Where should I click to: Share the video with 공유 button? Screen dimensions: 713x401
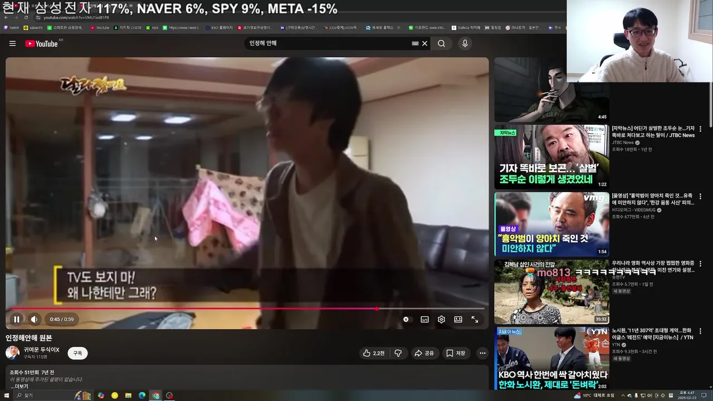(x=424, y=353)
